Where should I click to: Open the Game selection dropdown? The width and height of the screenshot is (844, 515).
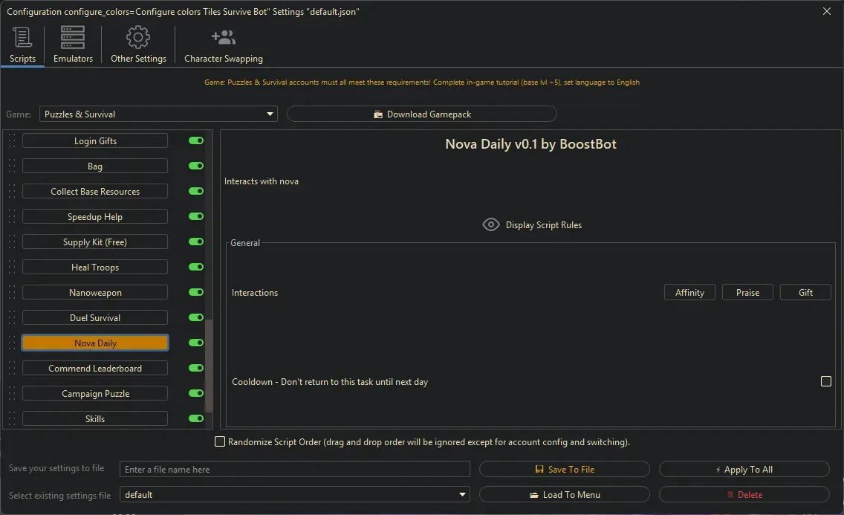click(270, 114)
